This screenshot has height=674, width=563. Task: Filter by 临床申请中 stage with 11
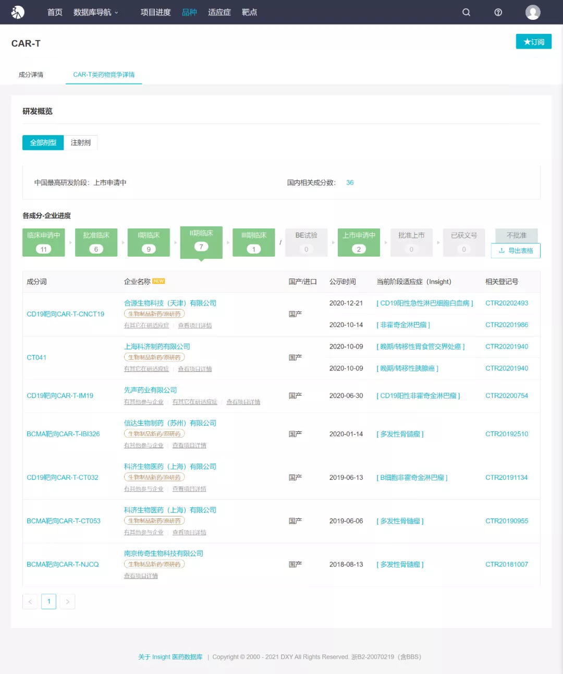click(x=44, y=242)
